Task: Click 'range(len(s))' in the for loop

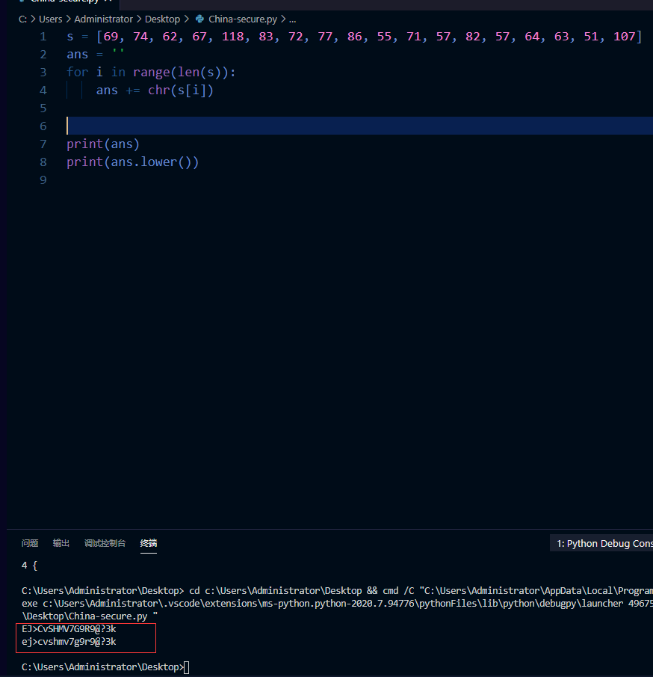Action: coord(180,72)
